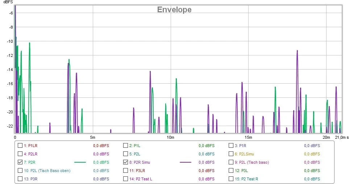
Task: Show the 10: P2L (Tisch Baso oben) trace
Action: (20, 171)
